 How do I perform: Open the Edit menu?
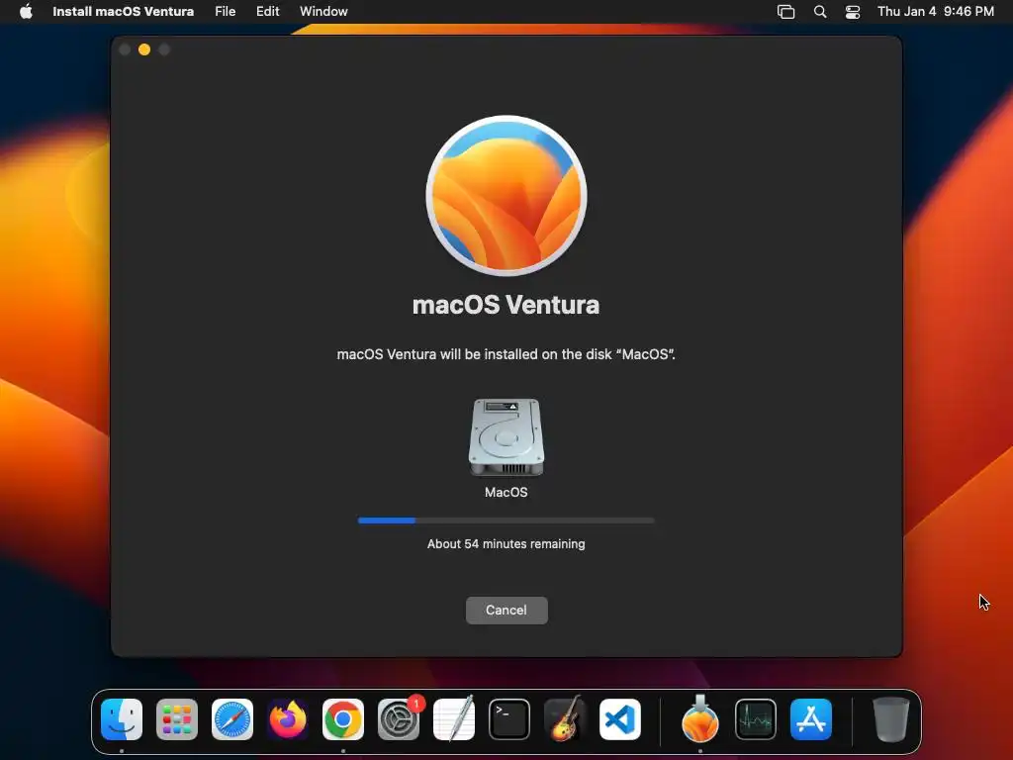coord(267,12)
